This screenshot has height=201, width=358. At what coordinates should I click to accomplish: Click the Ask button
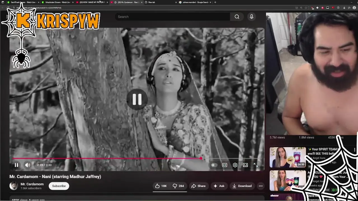pos(219,186)
